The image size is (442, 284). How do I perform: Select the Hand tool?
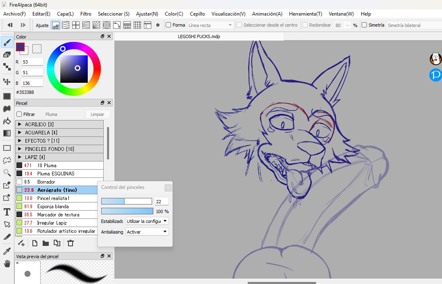(x=7, y=264)
